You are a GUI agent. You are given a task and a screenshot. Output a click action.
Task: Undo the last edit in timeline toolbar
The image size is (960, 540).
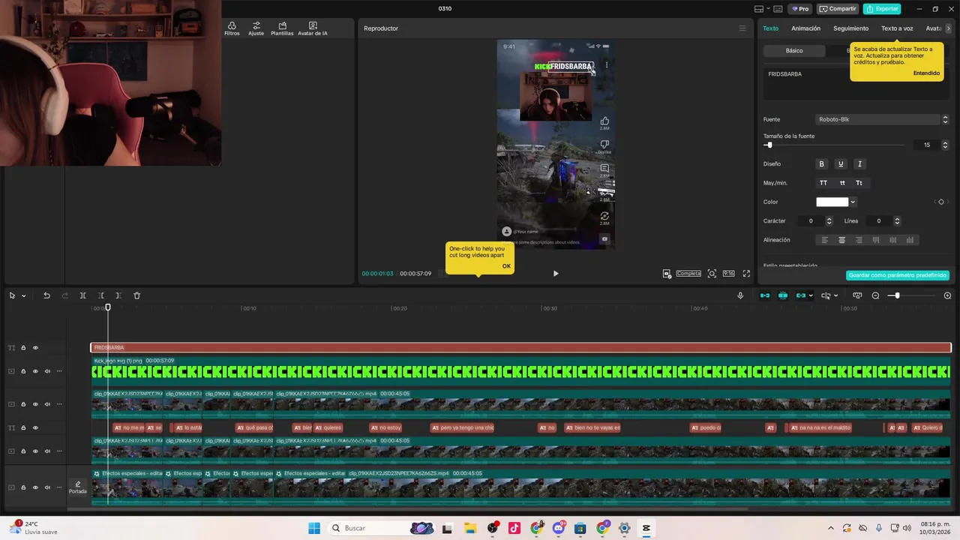tap(46, 295)
